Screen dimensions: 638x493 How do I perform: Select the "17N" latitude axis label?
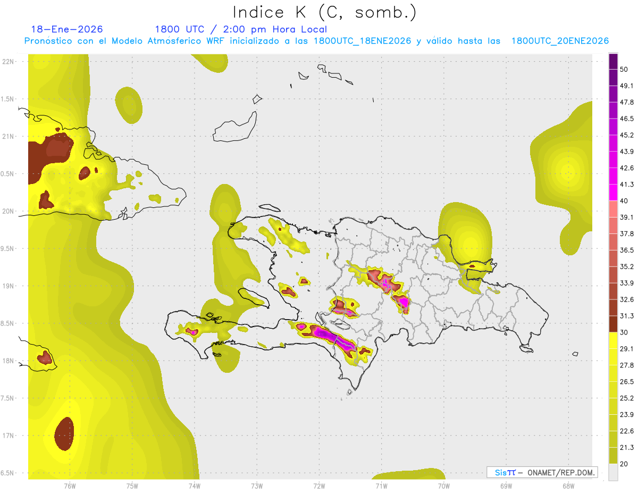9,436
